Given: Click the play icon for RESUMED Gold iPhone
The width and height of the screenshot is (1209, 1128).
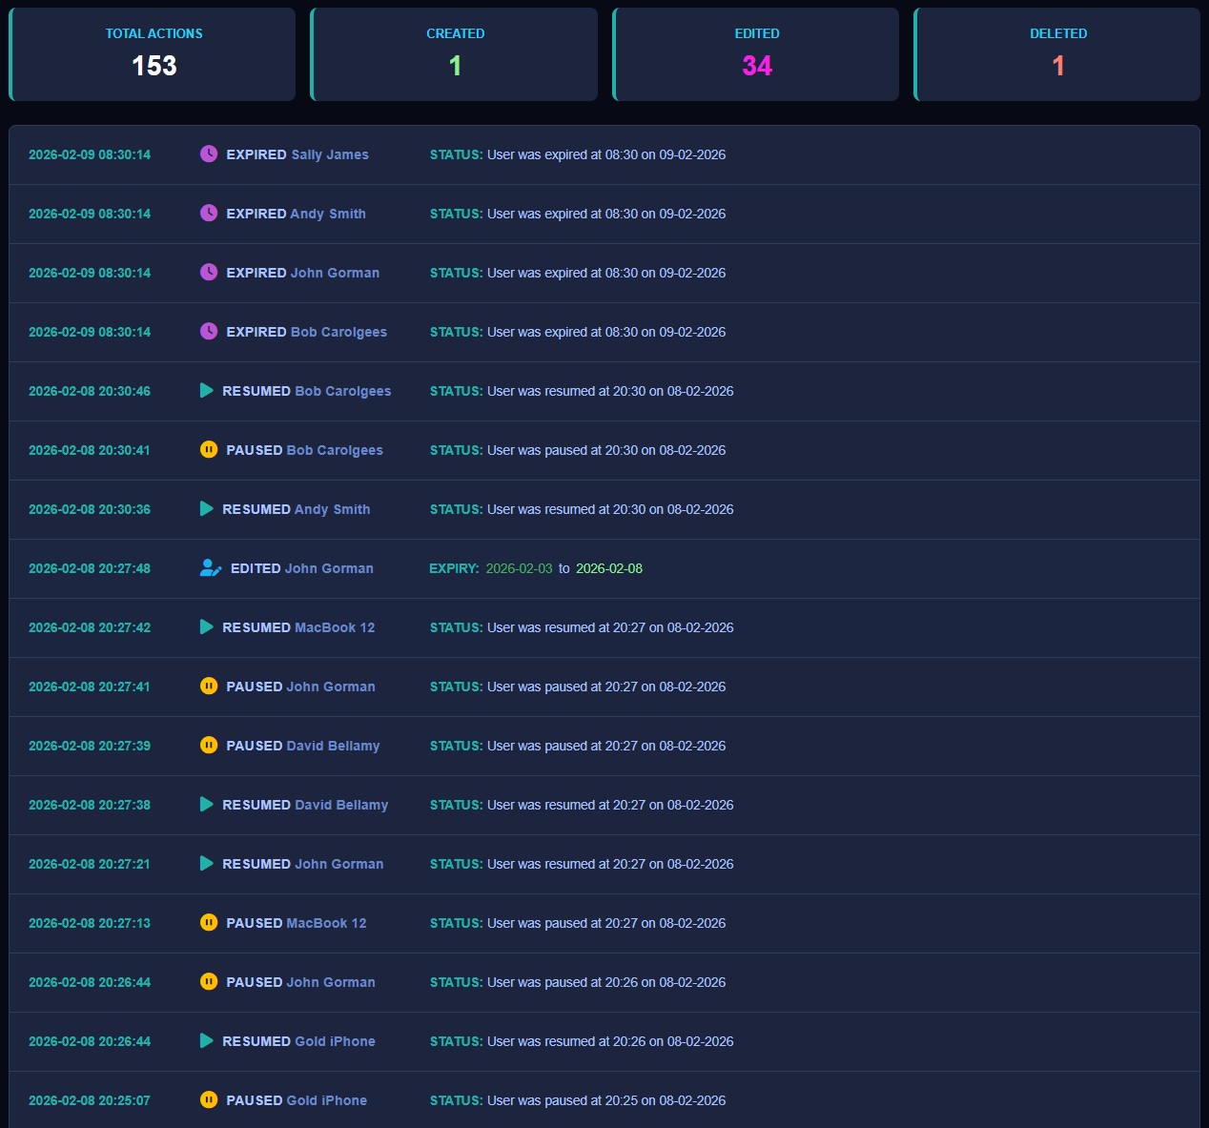Looking at the screenshot, I should [206, 1041].
